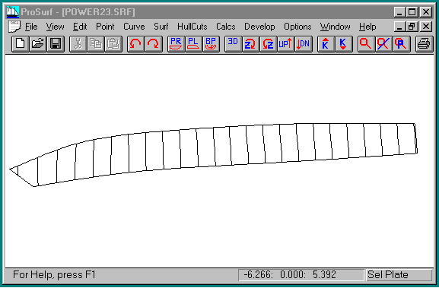Open the Options menu

tap(297, 27)
